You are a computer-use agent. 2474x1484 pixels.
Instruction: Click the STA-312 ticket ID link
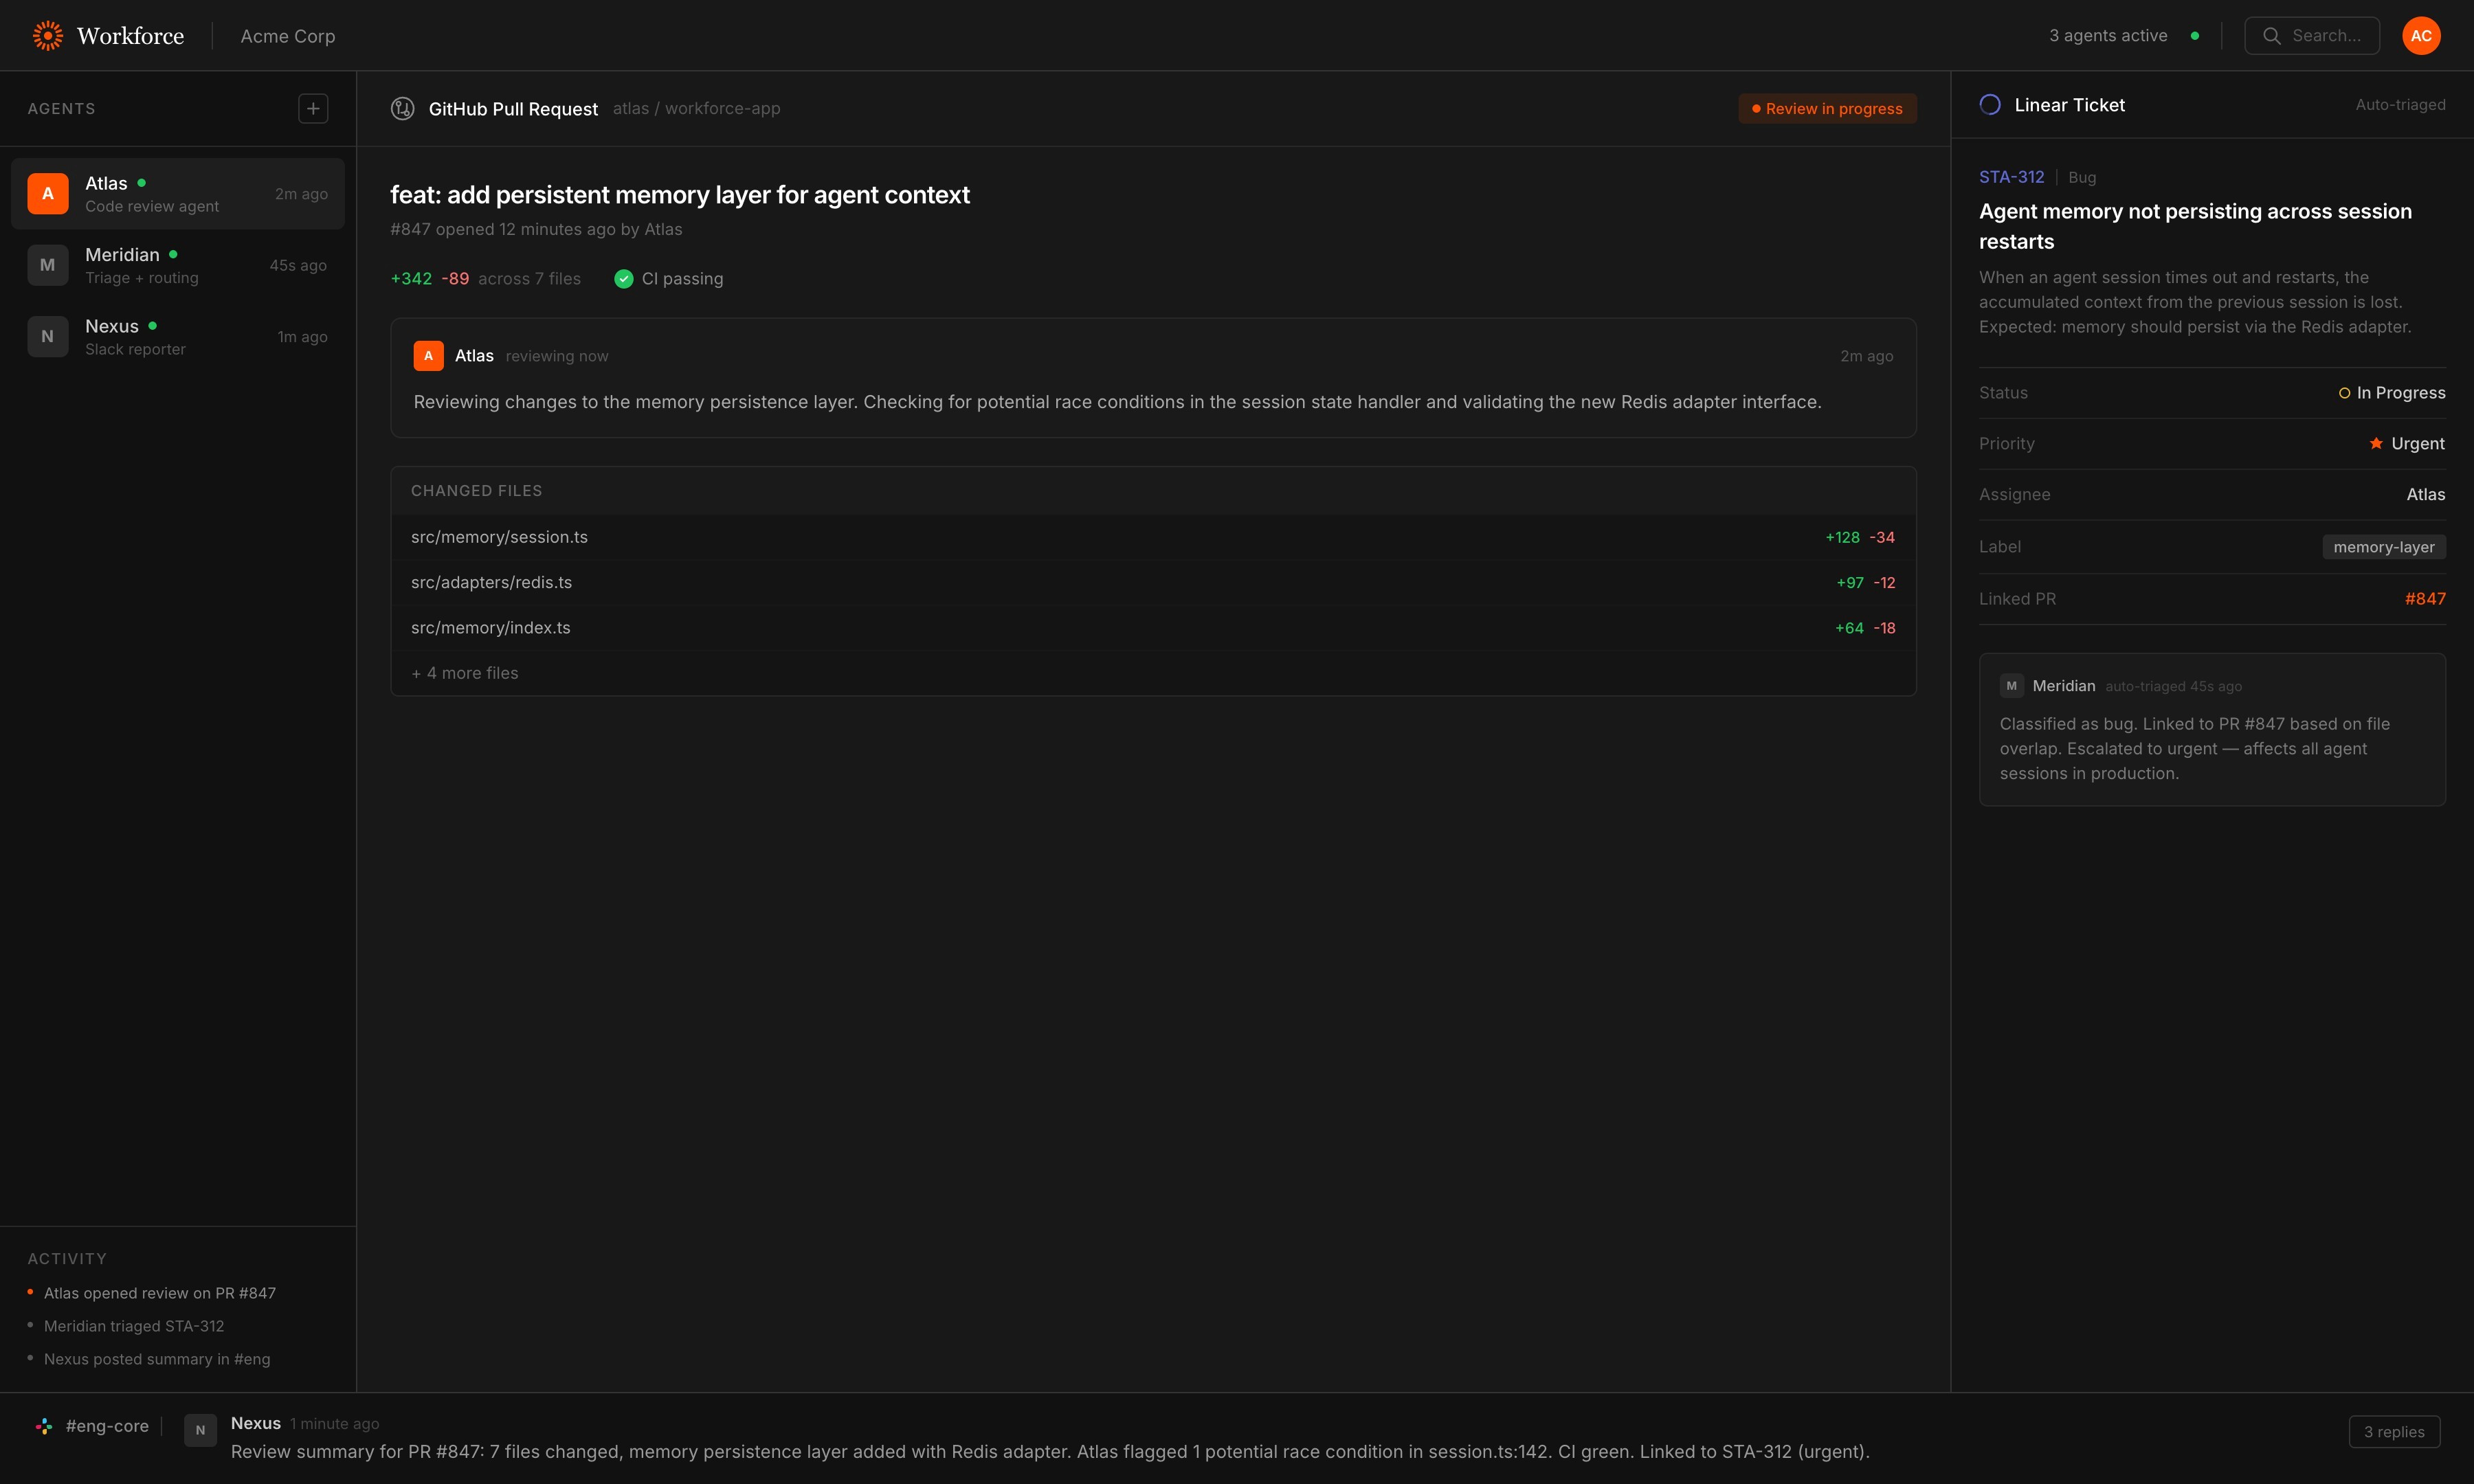pyautogui.click(x=2011, y=177)
